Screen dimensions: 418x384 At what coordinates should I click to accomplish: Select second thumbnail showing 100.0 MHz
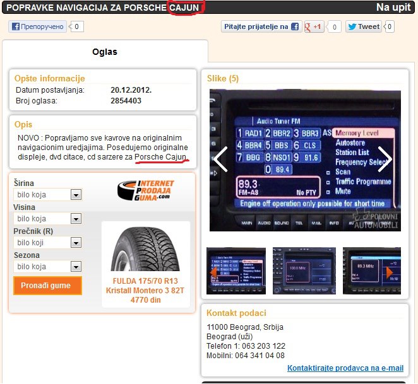[x=304, y=271]
